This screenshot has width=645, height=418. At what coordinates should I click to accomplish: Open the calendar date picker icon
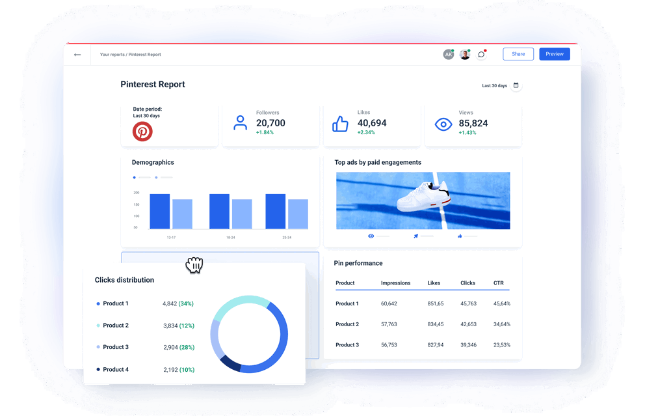pyautogui.click(x=516, y=85)
